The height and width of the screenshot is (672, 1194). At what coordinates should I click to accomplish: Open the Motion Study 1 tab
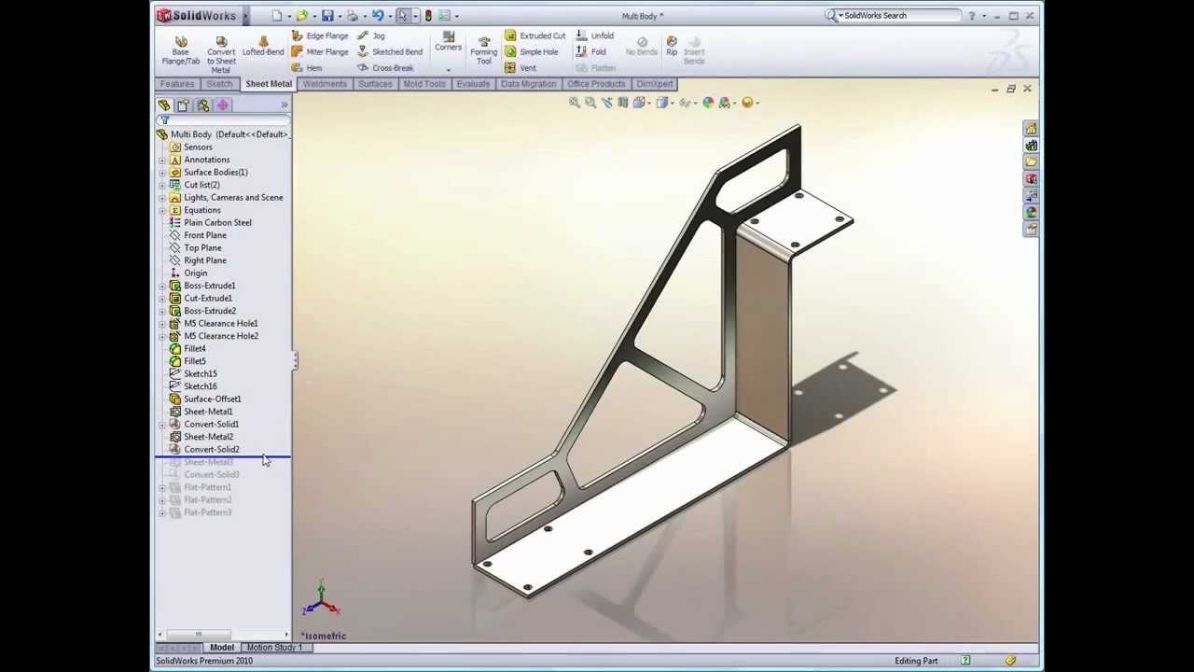[x=273, y=648]
